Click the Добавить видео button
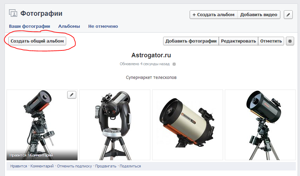This screenshot has width=300, height=176. click(259, 15)
